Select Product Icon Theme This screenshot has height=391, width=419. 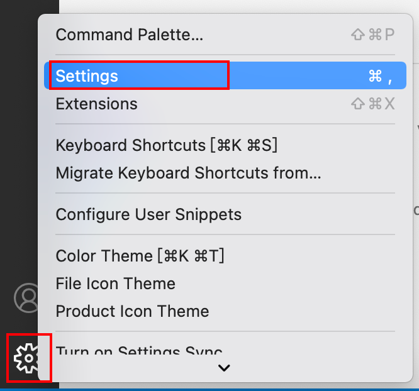click(x=132, y=311)
